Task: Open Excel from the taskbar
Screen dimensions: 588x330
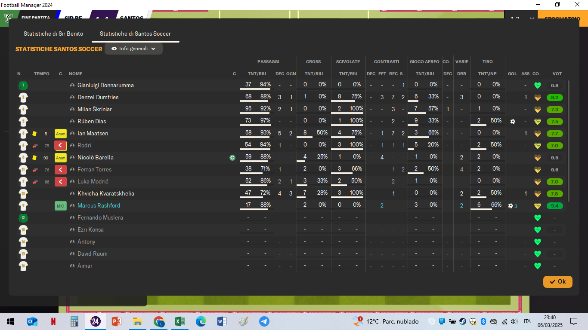Action: (x=180, y=321)
